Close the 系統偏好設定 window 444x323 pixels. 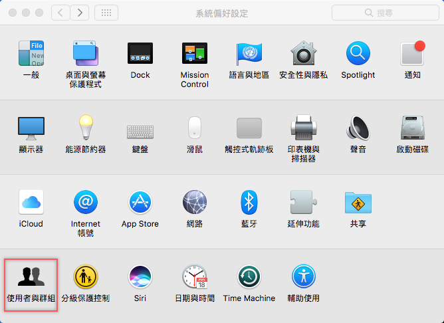point(13,13)
